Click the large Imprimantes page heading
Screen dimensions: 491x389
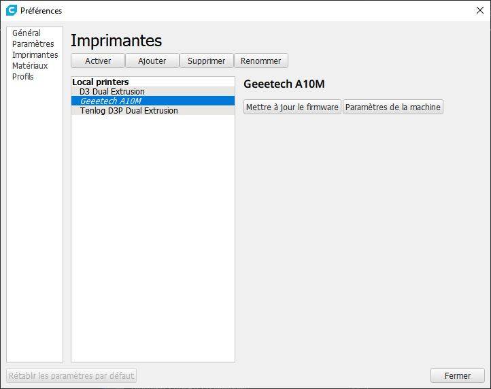point(116,41)
